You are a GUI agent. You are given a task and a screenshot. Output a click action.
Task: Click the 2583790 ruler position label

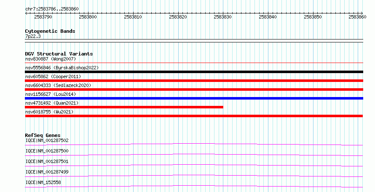(43, 17)
